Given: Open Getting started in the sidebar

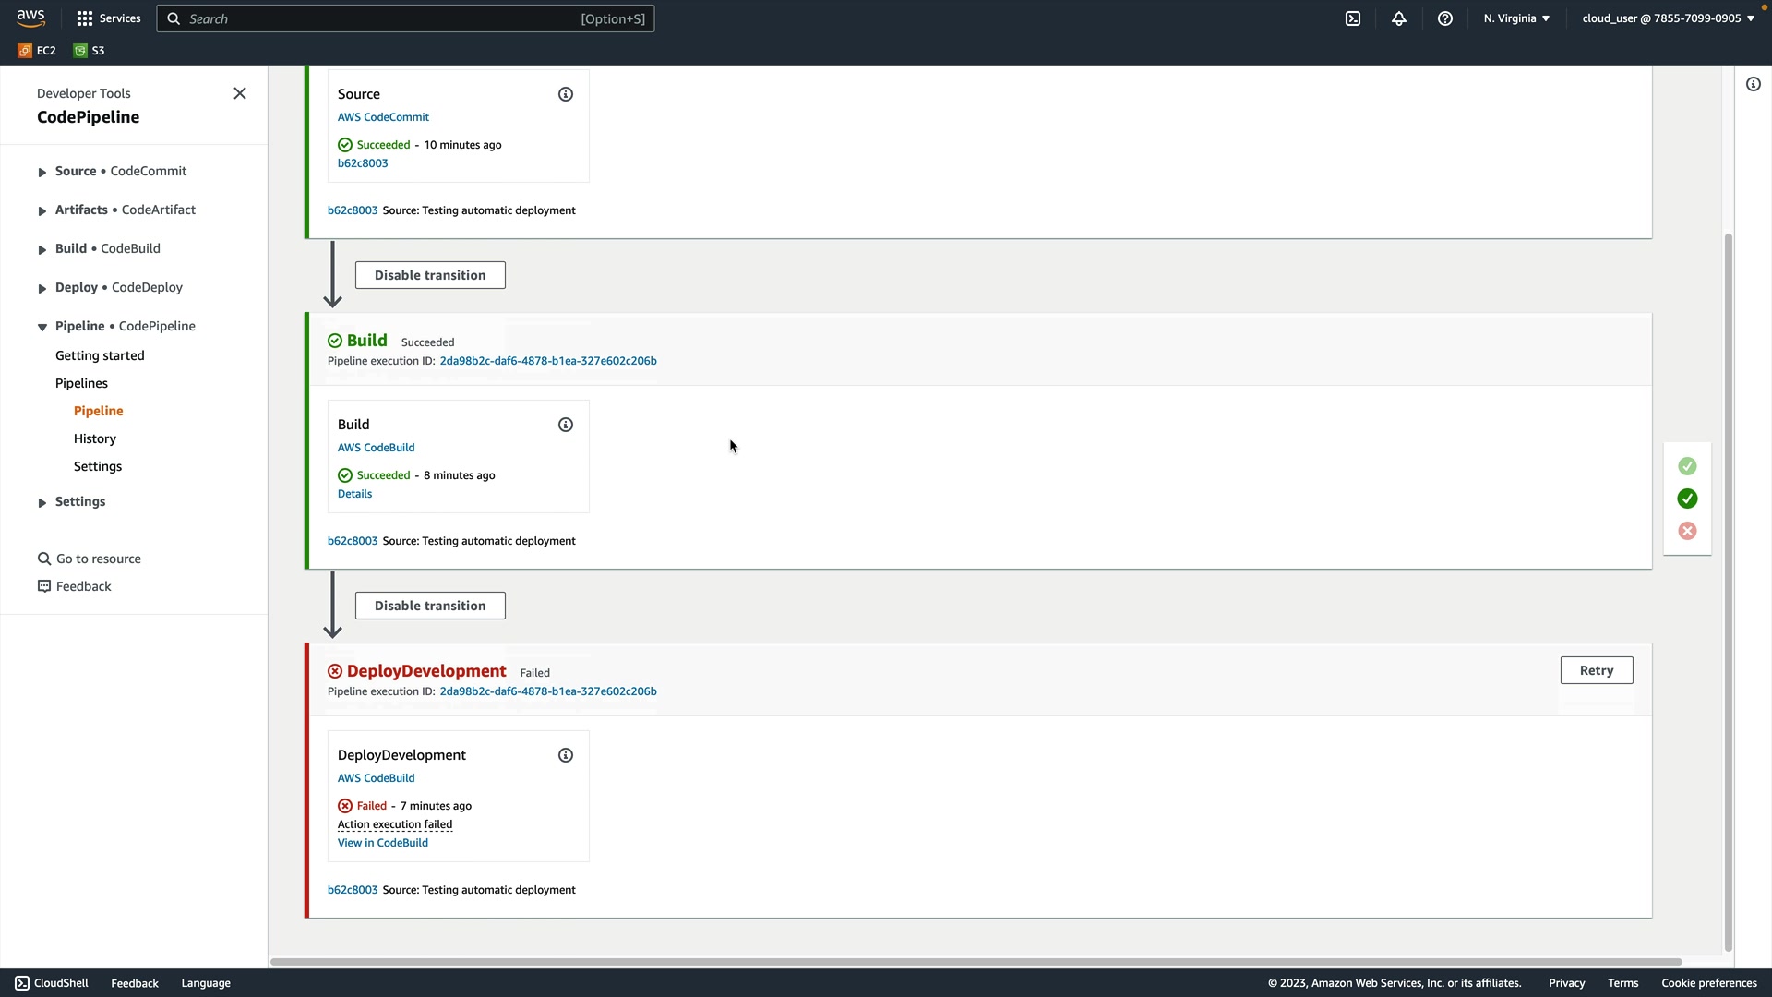Looking at the screenshot, I should tap(100, 355).
